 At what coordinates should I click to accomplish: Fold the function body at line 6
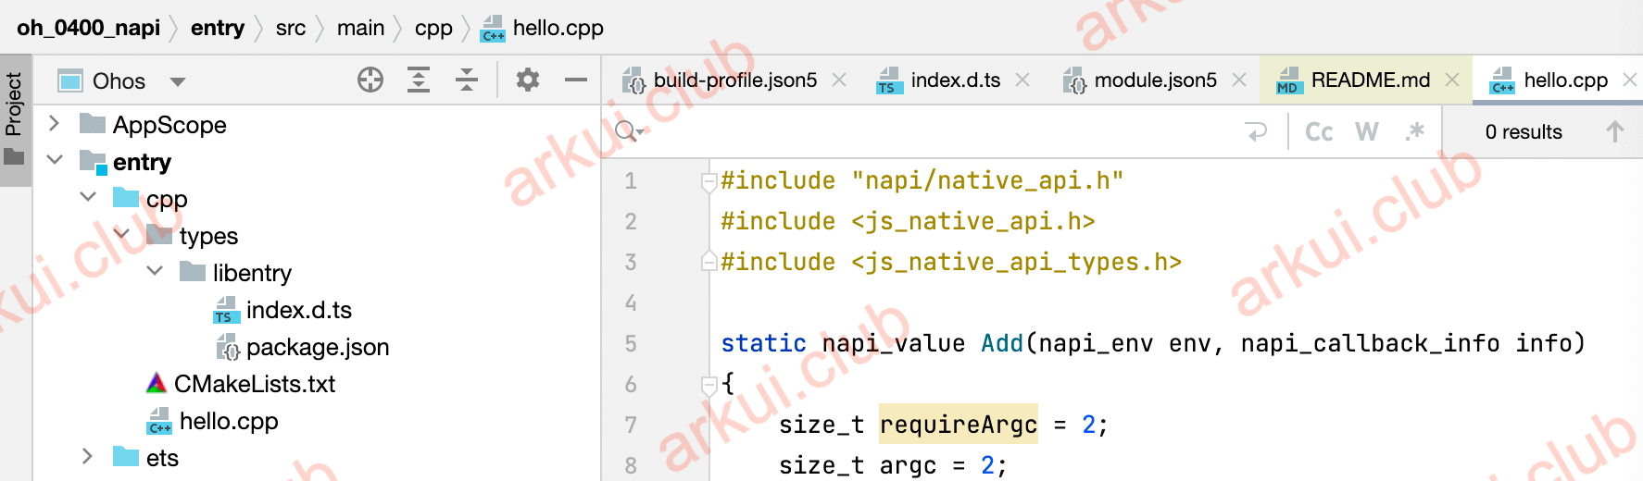coord(709,385)
